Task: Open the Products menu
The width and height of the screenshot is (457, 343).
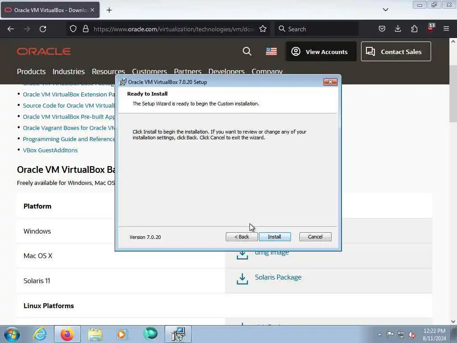Action: click(x=31, y=71)
